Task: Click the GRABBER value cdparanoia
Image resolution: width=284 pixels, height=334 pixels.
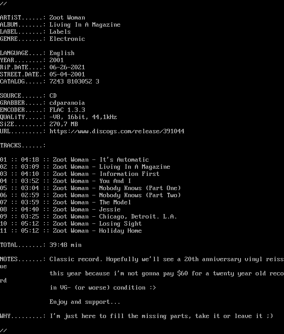Action: click(67, 103)
